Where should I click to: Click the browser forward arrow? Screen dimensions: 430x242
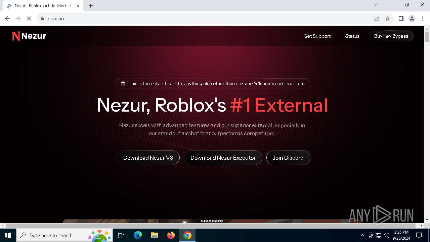[18, 18]
